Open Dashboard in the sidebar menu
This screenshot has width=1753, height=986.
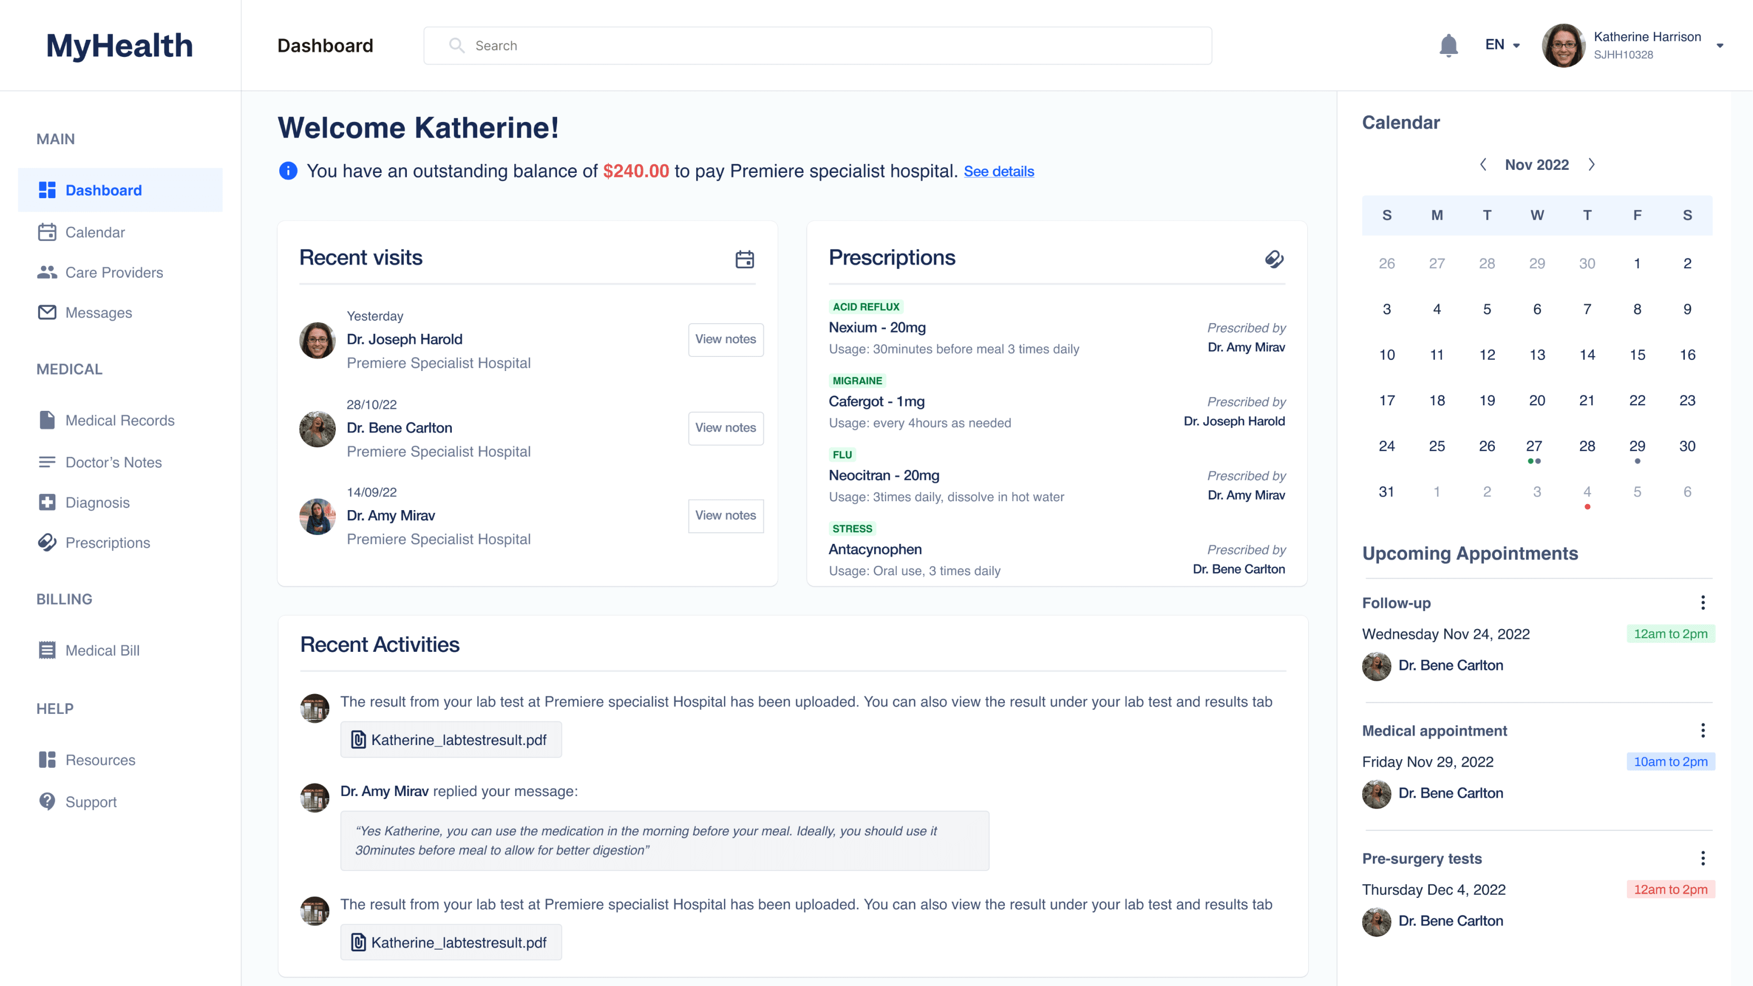point(120,190)
